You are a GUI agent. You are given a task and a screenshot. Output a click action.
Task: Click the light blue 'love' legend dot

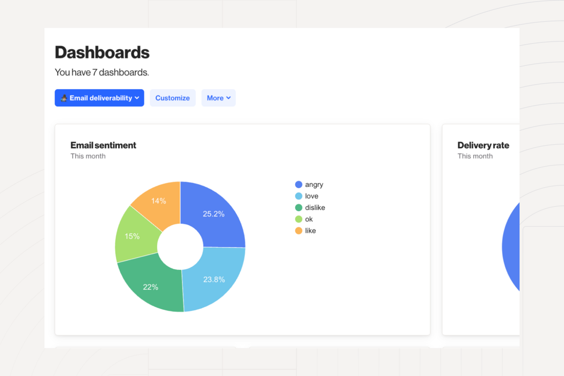299,196
